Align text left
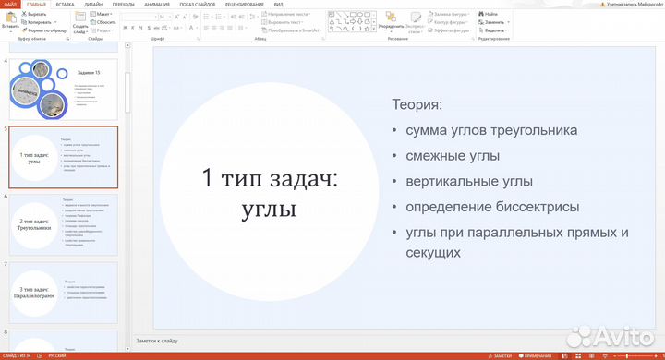This screenshot has width=665, height=360. [x=206, y=28]
